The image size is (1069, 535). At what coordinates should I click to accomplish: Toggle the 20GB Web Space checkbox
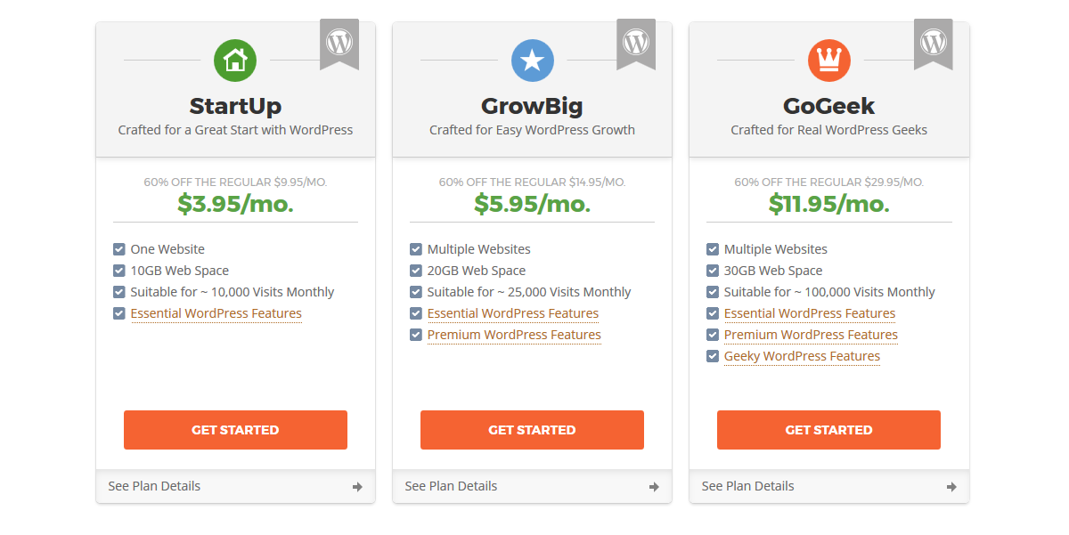coord(416,271)
